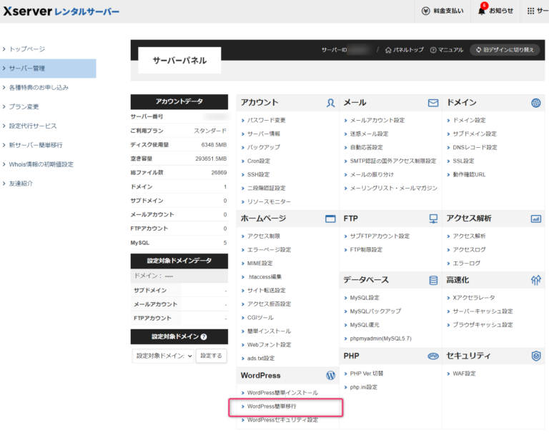Open .htaccess編集 link
Viewport: 549px width, 440px height.
(x=264, y=277)
